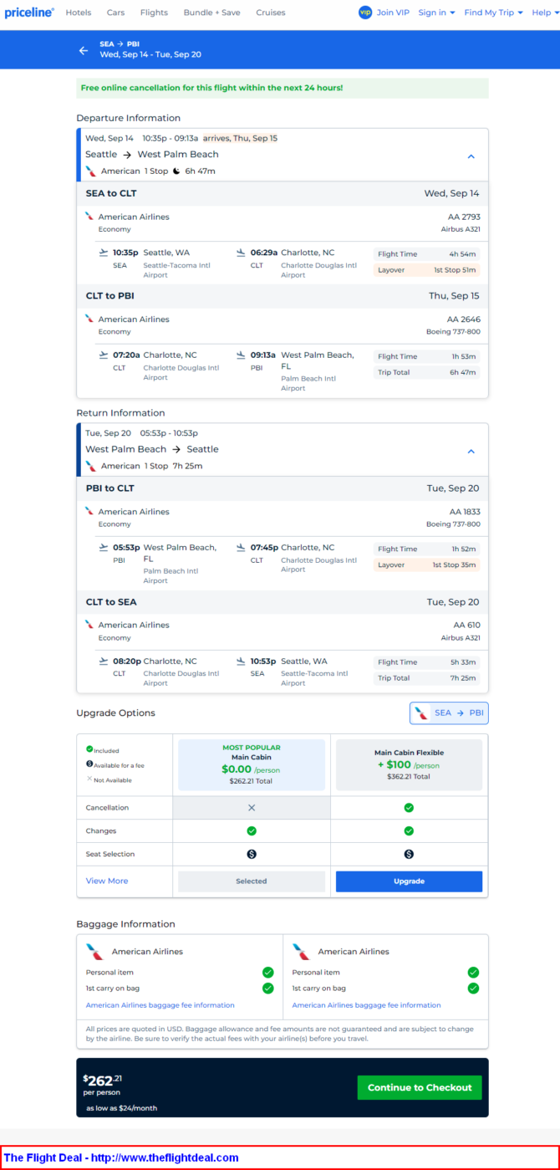Click takeoff plane icon beside 08:20p Charlotte
Image resolution: width=560 pixels, height=1170 pixels.
[x=104, y=661]
